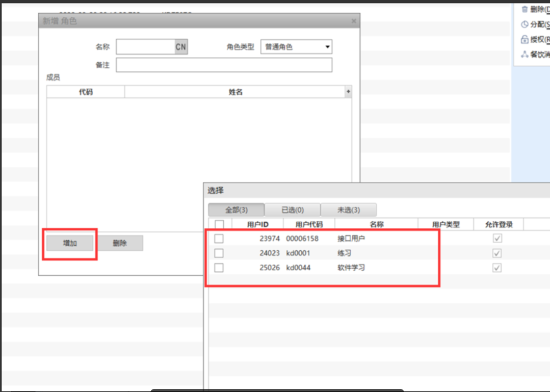Select the 全部(3) tab
Image resolution: width=550 pixels, height=392 pixels.
point(236,210)
